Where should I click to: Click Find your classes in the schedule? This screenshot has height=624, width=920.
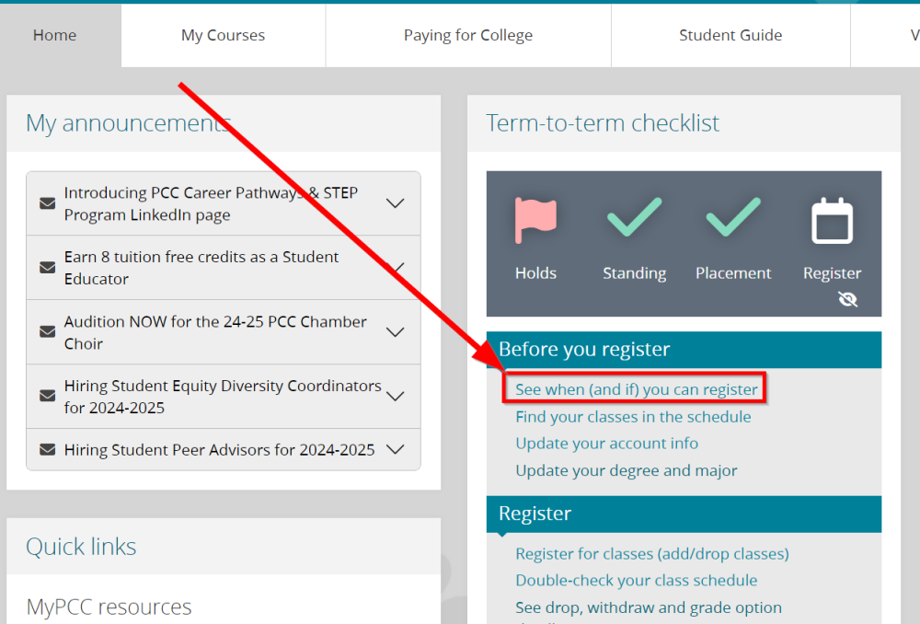pos(634,417)
